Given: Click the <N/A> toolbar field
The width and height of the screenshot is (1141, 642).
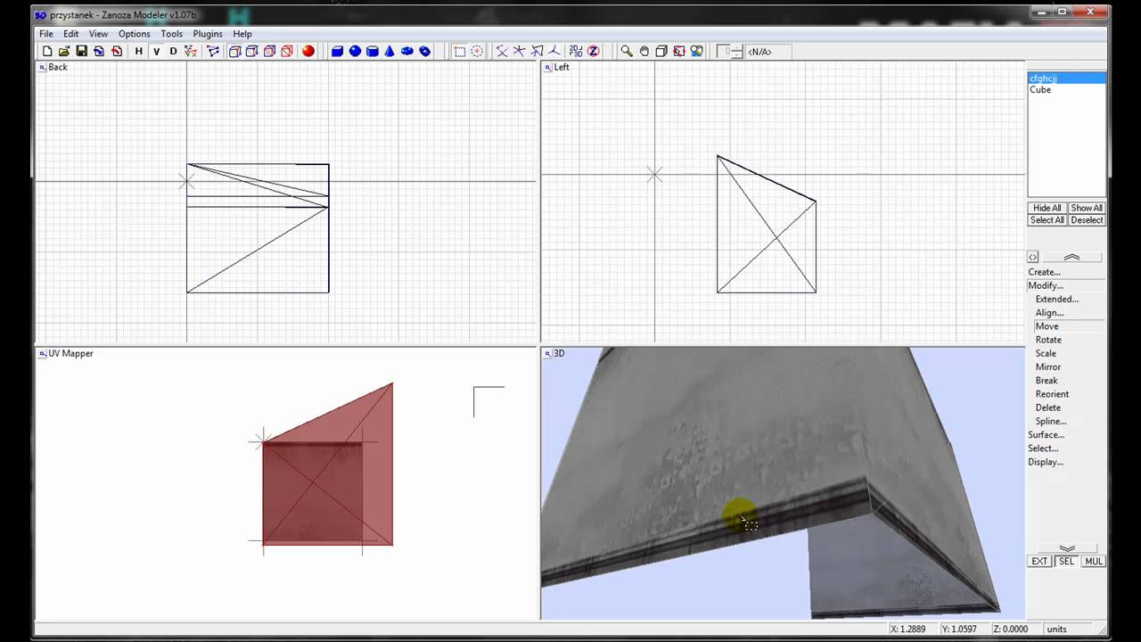Looking at the screenshot, I should coord(768,52).
